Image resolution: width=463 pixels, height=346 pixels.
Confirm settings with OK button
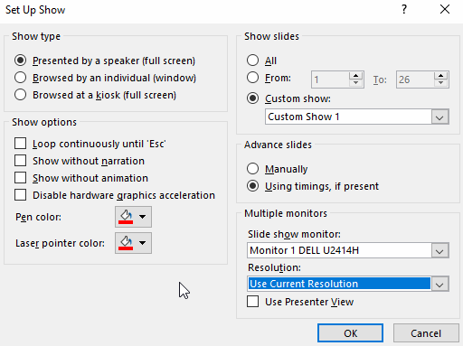click(350, 333)
